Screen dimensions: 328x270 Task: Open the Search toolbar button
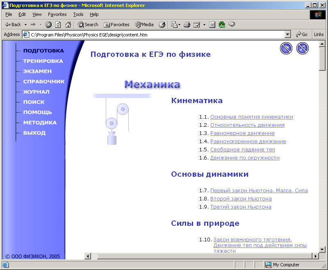pyautogui.click(x=88, y=25)
